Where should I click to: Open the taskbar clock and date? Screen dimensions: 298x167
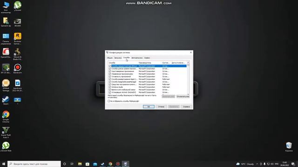click(x=284, y=164)
